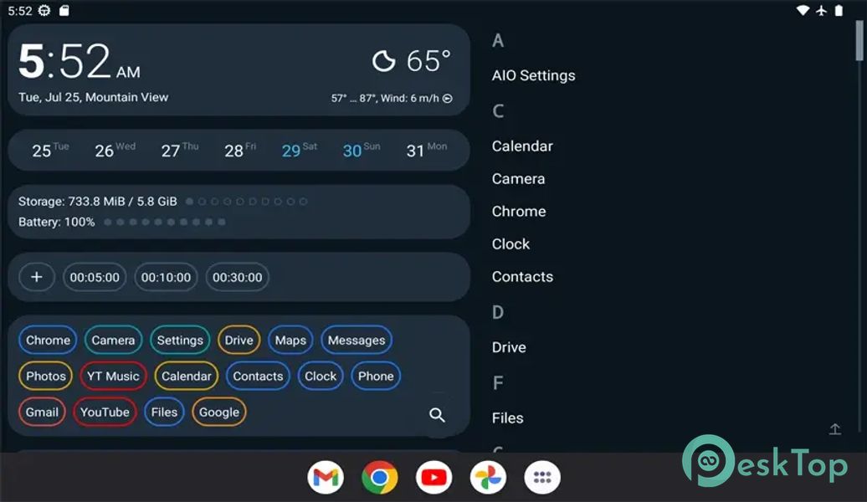Open AIO Settings from the app list
This screenshot has height=502, width=867.
click(x=533, y=75)
